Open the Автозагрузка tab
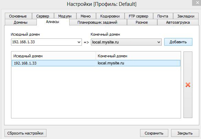 click(x=178, y=22)
